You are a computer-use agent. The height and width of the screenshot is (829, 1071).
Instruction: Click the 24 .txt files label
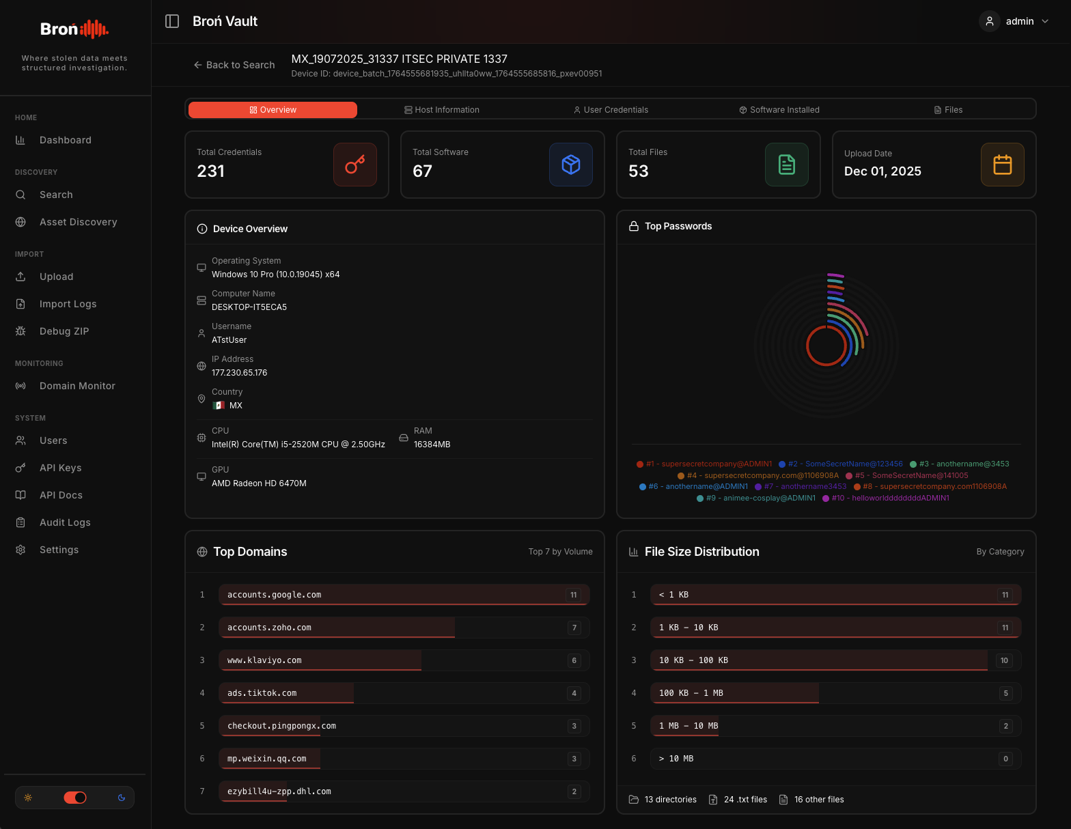point(745,800)
